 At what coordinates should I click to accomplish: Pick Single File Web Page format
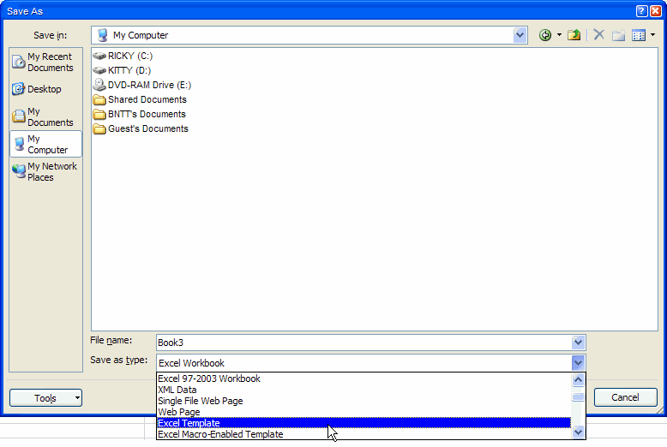200,401
